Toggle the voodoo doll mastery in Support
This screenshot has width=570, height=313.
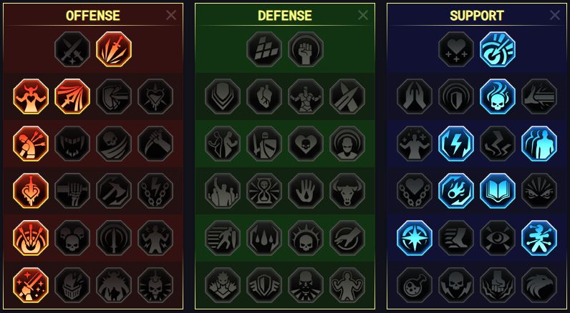(x=539, y=238)
